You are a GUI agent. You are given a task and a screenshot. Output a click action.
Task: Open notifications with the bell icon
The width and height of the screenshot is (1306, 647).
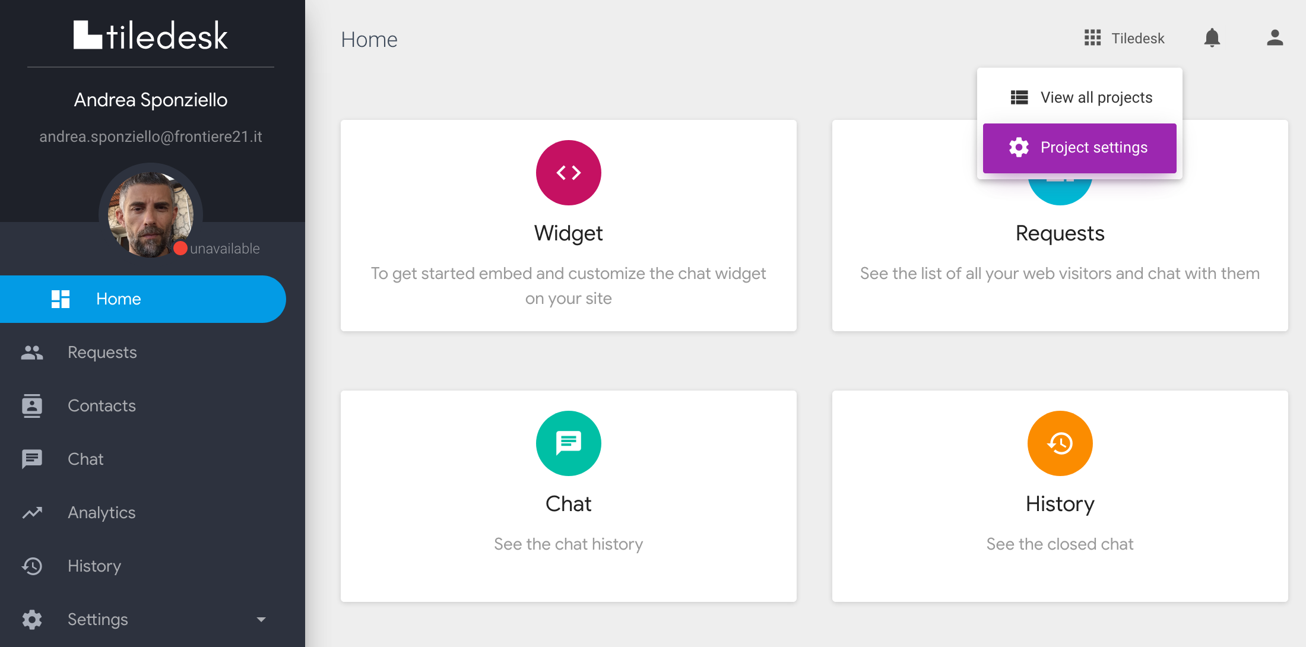[1212, 38]
